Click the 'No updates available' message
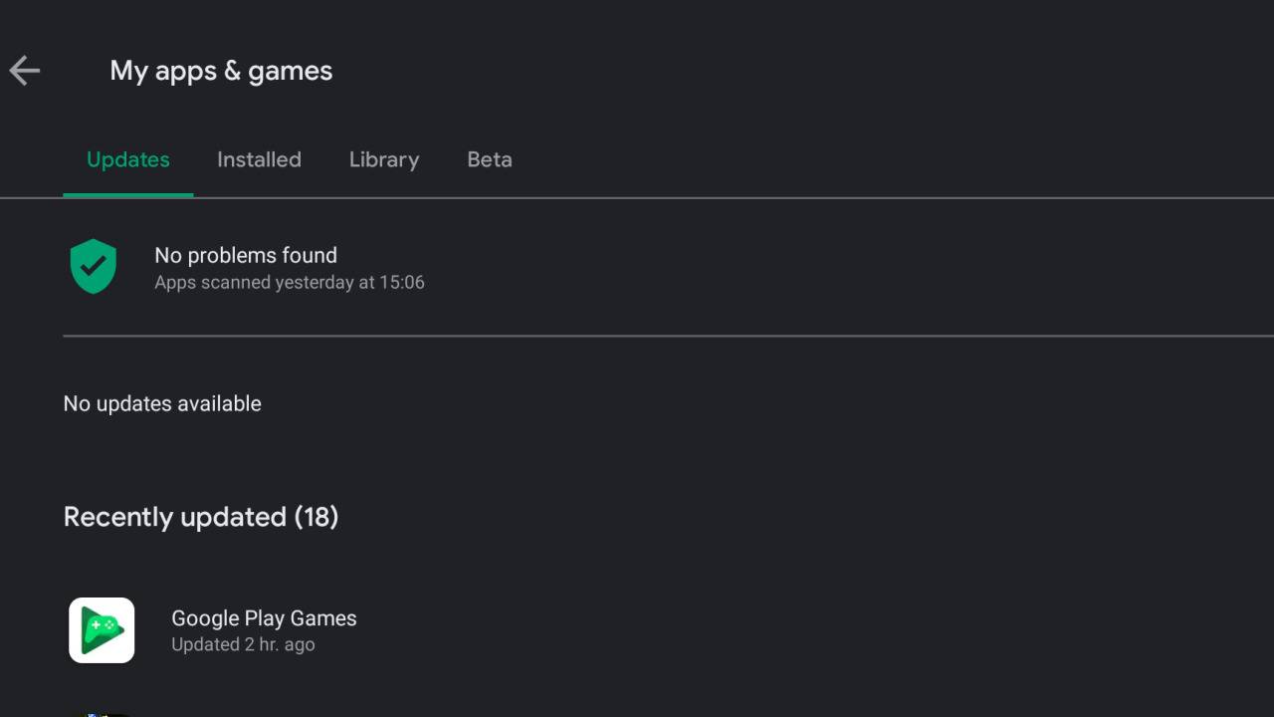 tap(162, 403)
